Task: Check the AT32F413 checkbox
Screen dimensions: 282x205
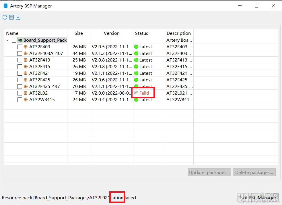Action: click(x=20, y=60)
